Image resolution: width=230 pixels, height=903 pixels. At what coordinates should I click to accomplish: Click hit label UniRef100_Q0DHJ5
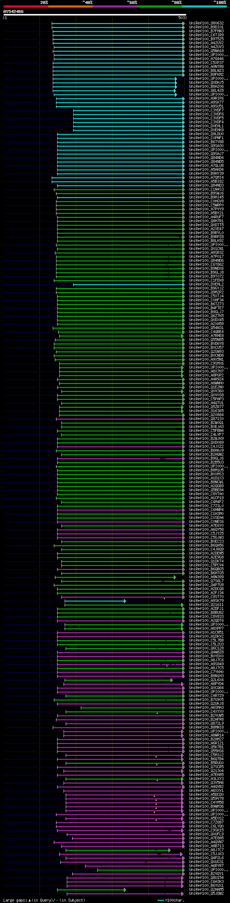click(206, 83)
